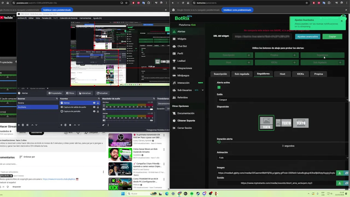Screen dimensions: 350x197
Task: Open the Estilo Compact dropdown
Action: click(283, 100)
